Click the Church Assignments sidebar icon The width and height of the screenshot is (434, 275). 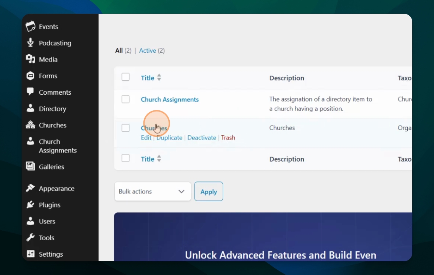tap(31, 141)
